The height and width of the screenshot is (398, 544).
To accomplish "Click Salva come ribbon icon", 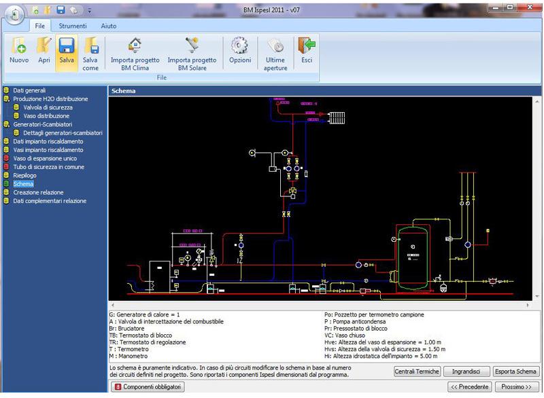I will tap(90, 48).
